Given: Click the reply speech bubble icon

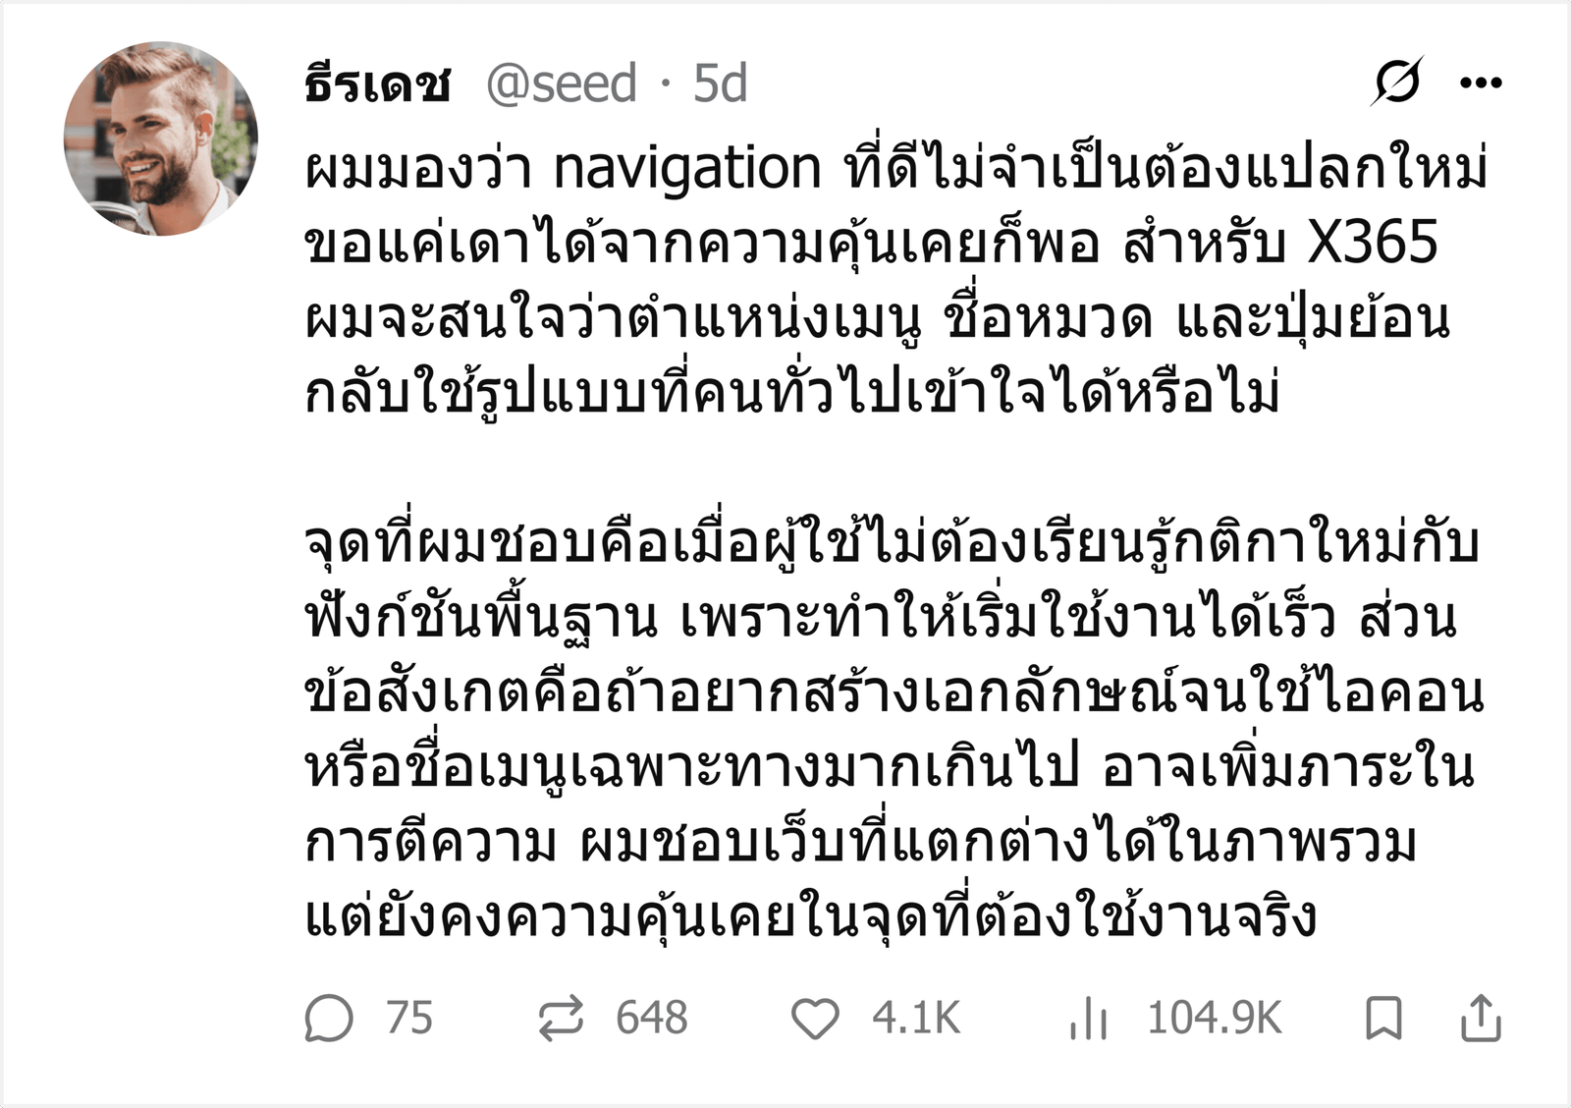Looking at the screenshot, I should (329, 1018).
